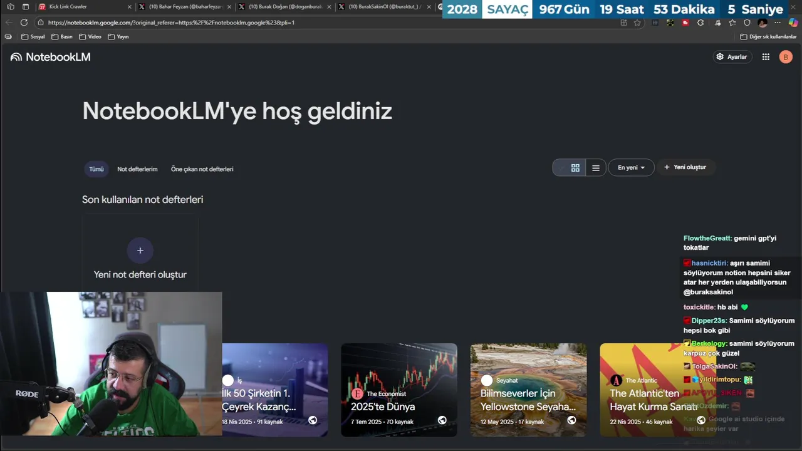Screen dimensions: 802x451
Task: Open browser extensions puzzle icon
Action: (x=700, y=23)
